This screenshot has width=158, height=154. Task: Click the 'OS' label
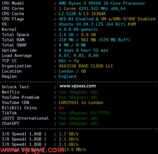coord(4,24)
